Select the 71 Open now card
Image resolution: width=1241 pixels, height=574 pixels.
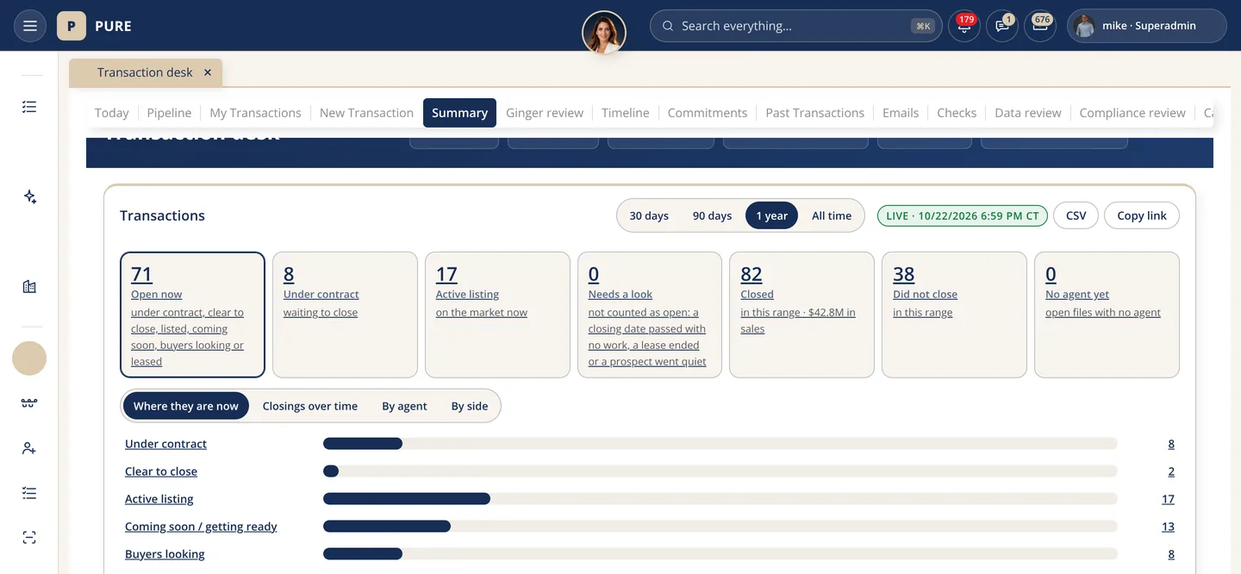(192, 315)
